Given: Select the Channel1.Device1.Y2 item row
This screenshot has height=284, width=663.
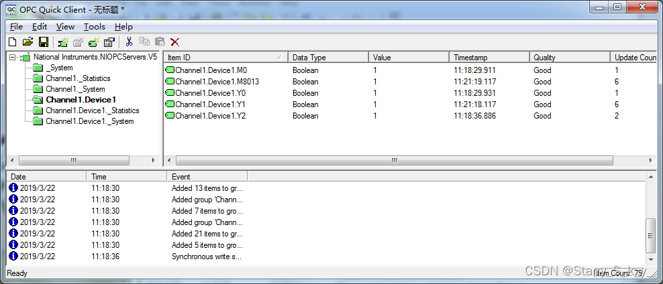Looking at the screenshot, I should (410, 116).
